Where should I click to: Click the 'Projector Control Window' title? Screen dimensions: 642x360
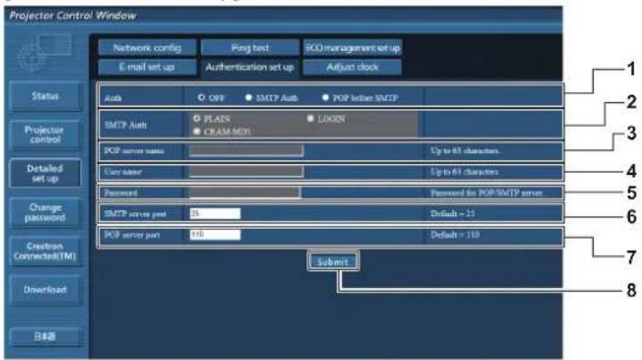pyautogui.click(x=72, y=15)
